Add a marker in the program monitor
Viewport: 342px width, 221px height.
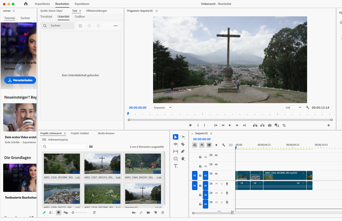pos(190,125)
